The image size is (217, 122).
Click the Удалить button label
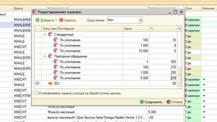click(70, 20)
